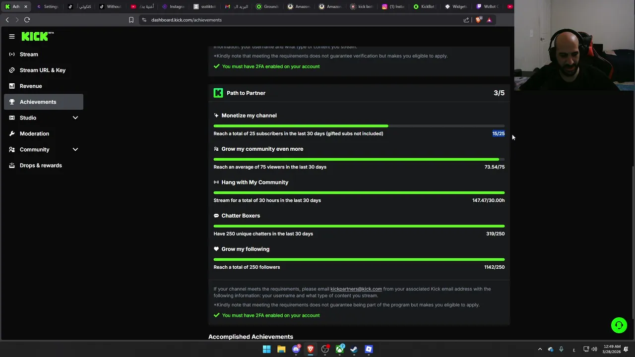Click the share icon in the address bar
The width and height of the screenshot is (635, 357).
pyautogui.click(x=466, y=20)
